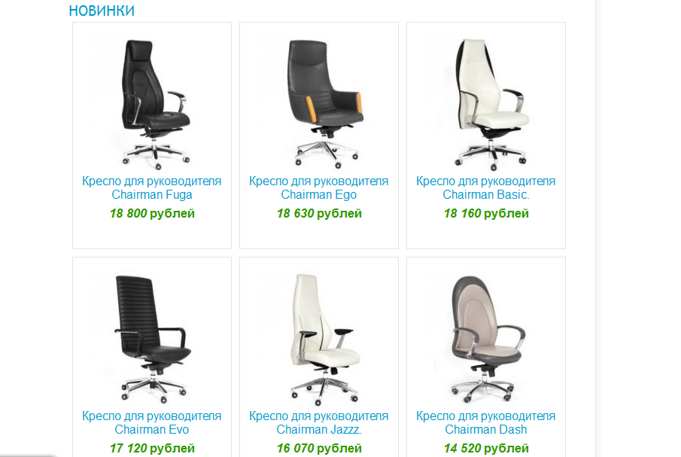
Task: Follow the Chairman Fuga title link
Action: (151, 187)
